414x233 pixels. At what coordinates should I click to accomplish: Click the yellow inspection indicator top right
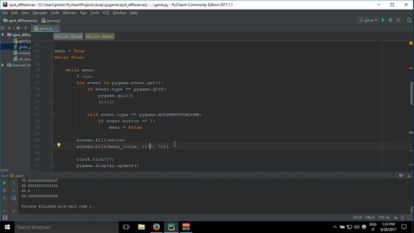tap(411, 43)
